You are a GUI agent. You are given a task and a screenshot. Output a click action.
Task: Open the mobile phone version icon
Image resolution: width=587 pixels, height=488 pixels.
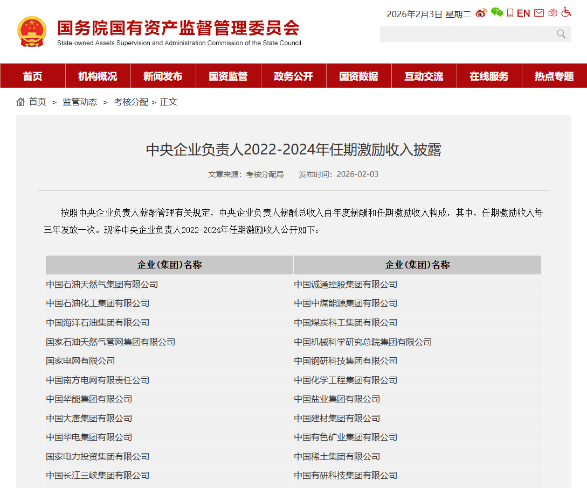tap(510, 13)
